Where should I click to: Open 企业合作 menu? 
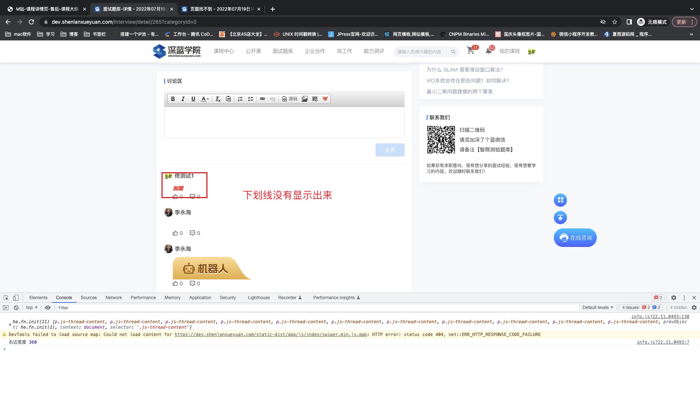315,51
